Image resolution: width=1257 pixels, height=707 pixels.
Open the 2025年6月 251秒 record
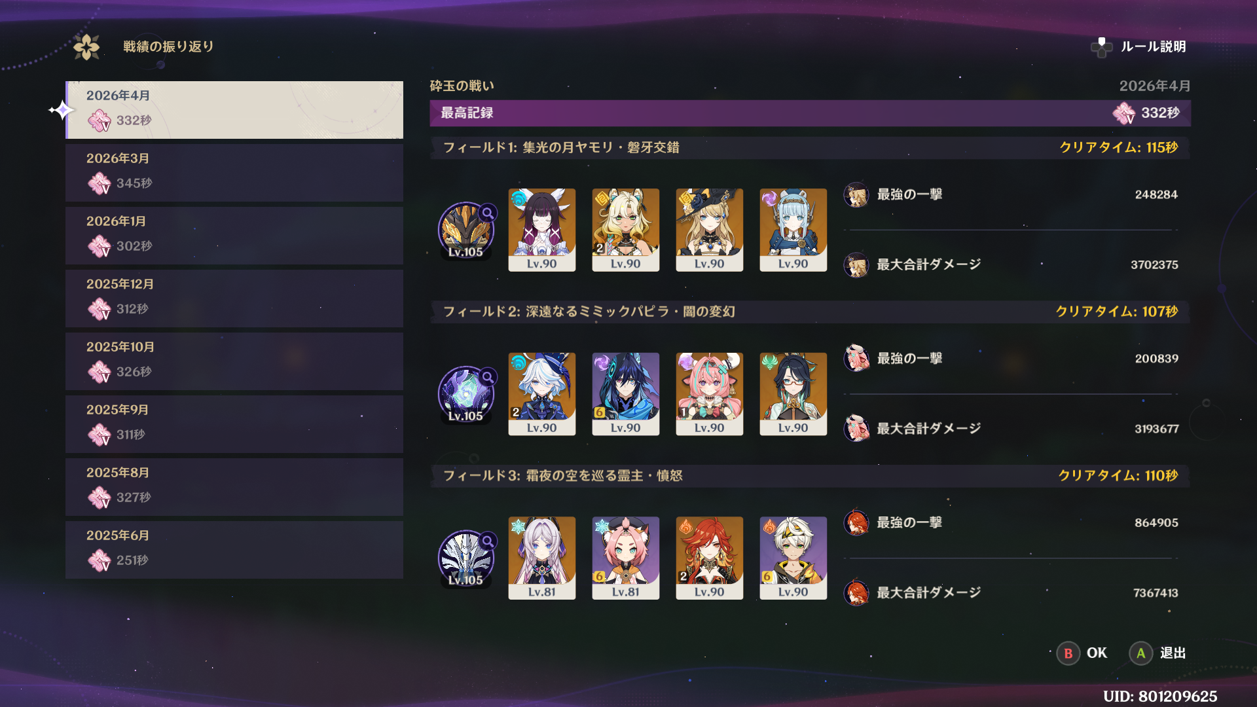[x=234, y=550]
